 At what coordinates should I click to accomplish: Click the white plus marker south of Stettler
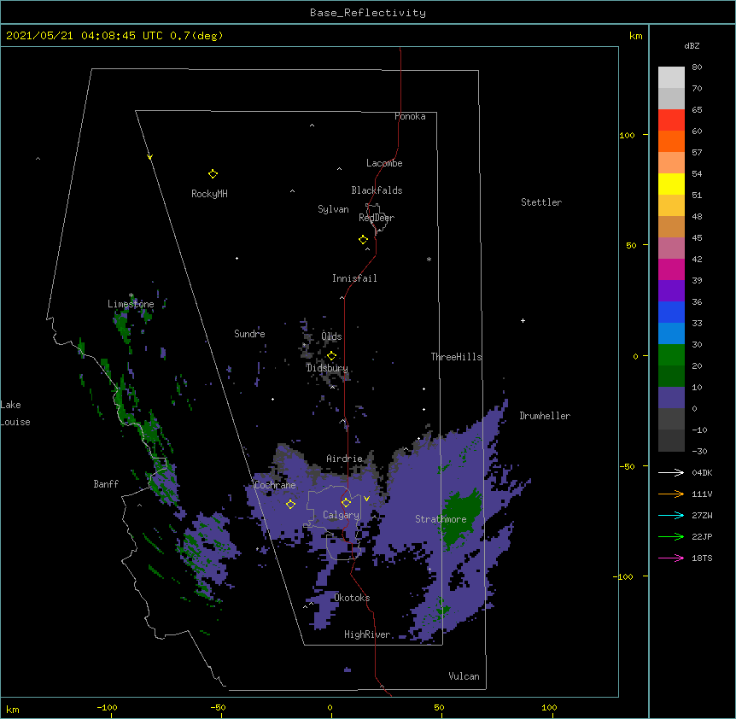(523, 320)
